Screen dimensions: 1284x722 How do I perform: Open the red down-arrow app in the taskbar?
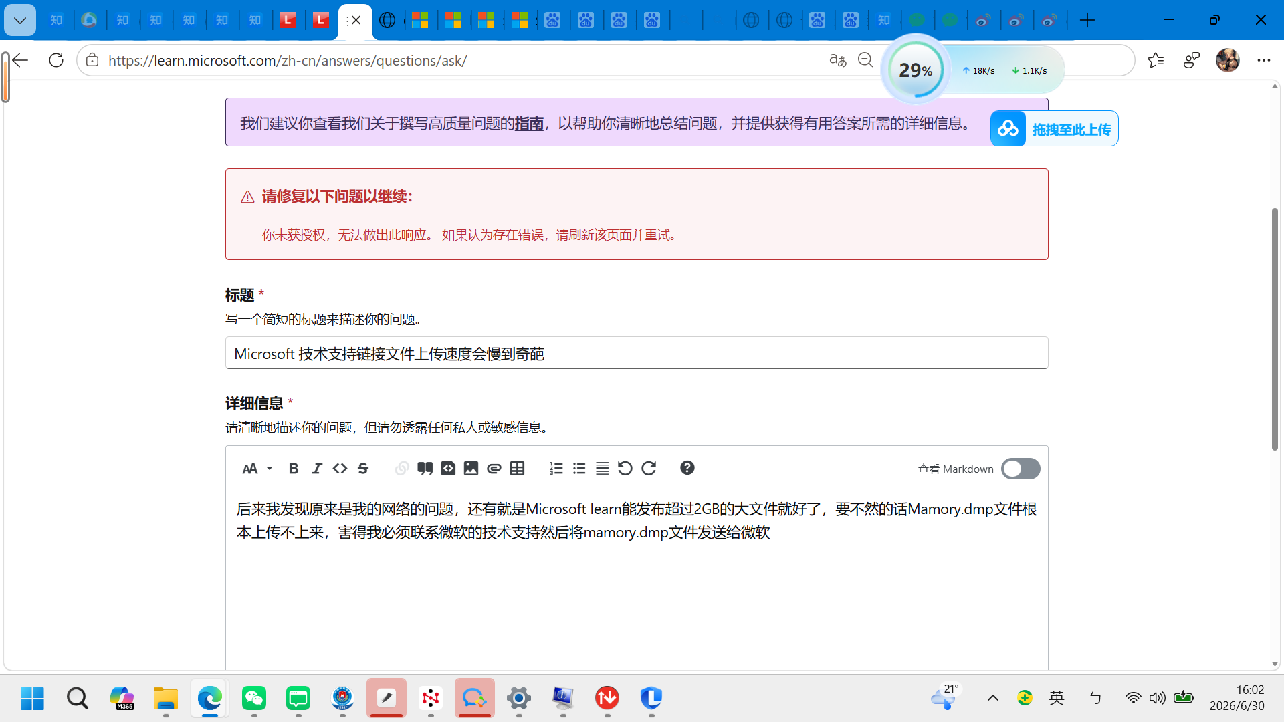(607, 698)
